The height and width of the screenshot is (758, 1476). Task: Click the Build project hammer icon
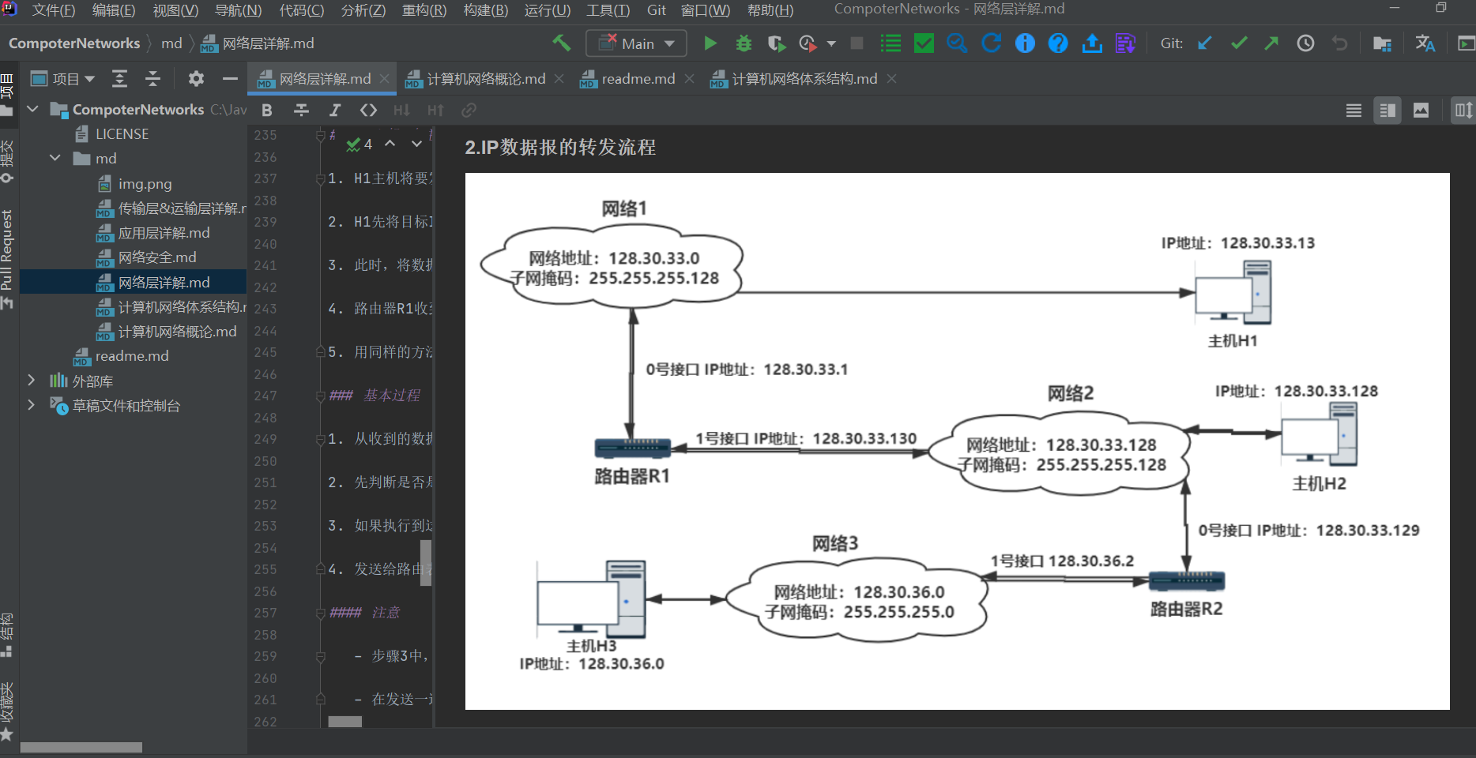pyautogui.click(x=562, y=43)
